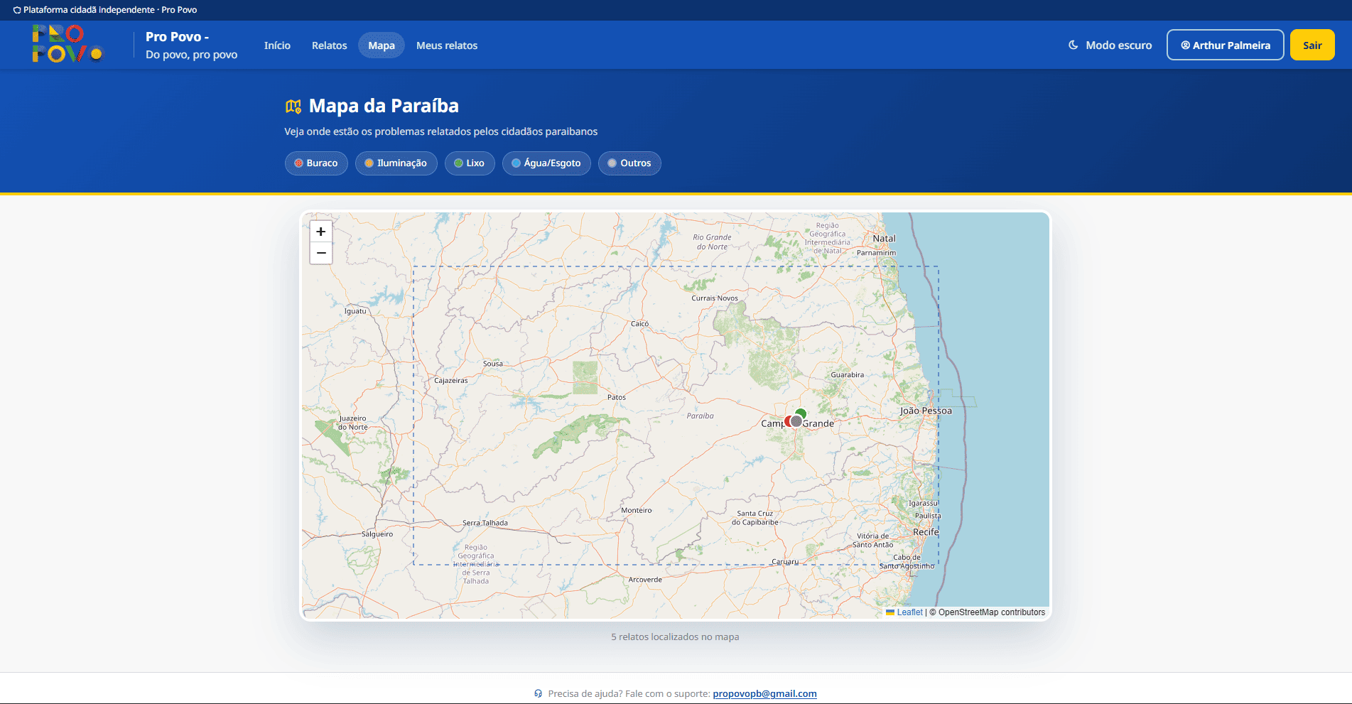Screen dimensions: 1352x704
Task: Click the Monteiro label on map
Action: [x=637, y=510]
